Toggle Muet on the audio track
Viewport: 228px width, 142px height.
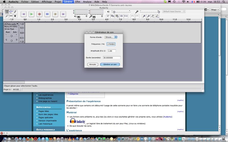click(8, 32)
